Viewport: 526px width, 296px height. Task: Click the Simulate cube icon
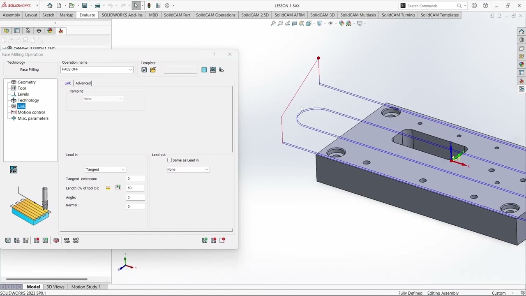pyautogui.click(x=56, y=240)
